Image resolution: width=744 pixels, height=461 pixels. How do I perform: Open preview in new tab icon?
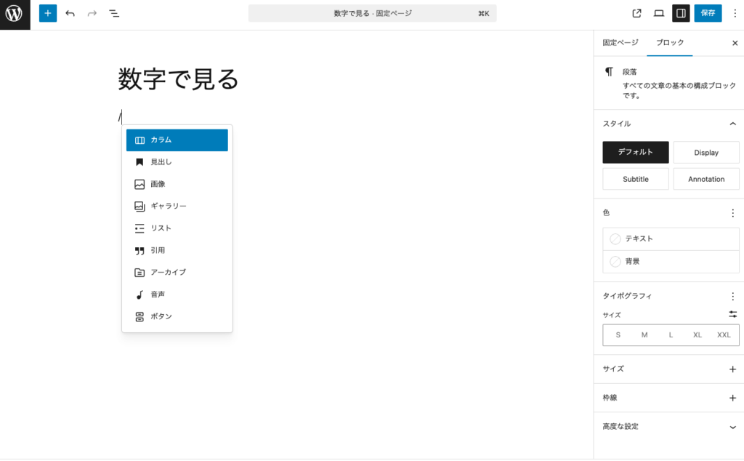click(636, 12)
